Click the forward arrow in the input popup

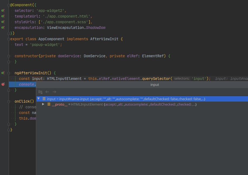[x=54, y=92]
